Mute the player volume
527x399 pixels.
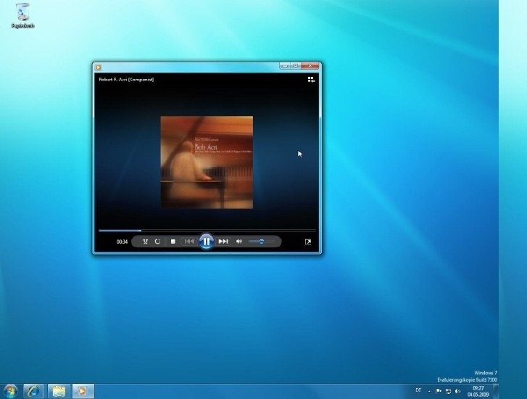tap(239, 242)
